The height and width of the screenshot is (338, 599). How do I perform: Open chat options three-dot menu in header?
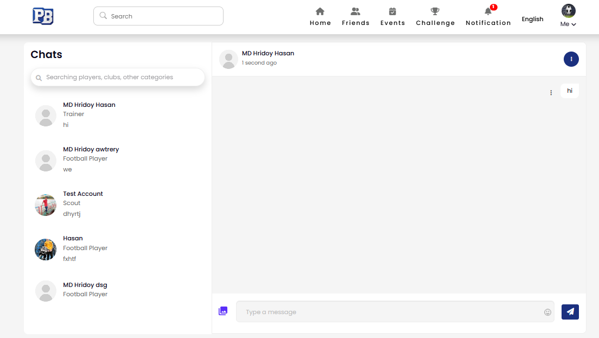tap(571, 59)
